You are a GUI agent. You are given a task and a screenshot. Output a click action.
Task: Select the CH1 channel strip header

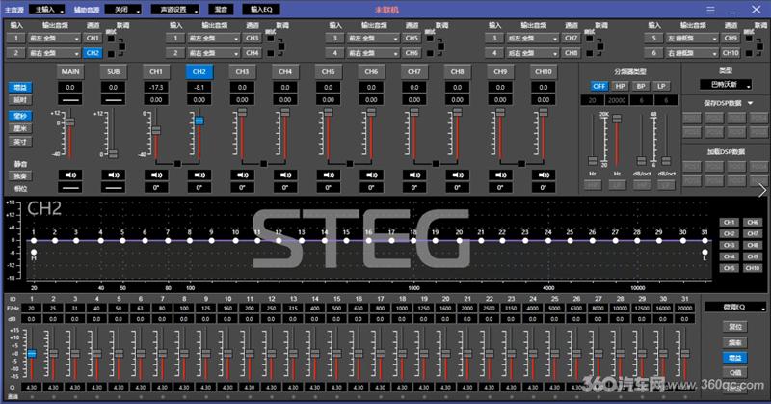pyautogui.click(x=156, y=72)
